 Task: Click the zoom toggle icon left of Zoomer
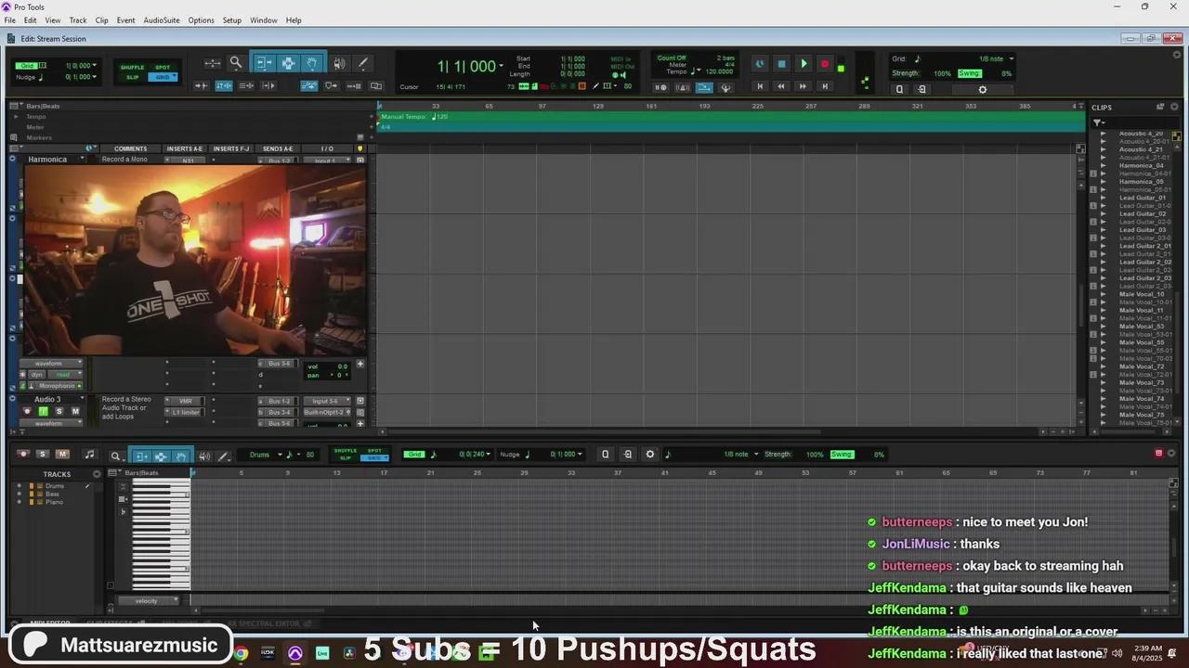coord(213,63)
